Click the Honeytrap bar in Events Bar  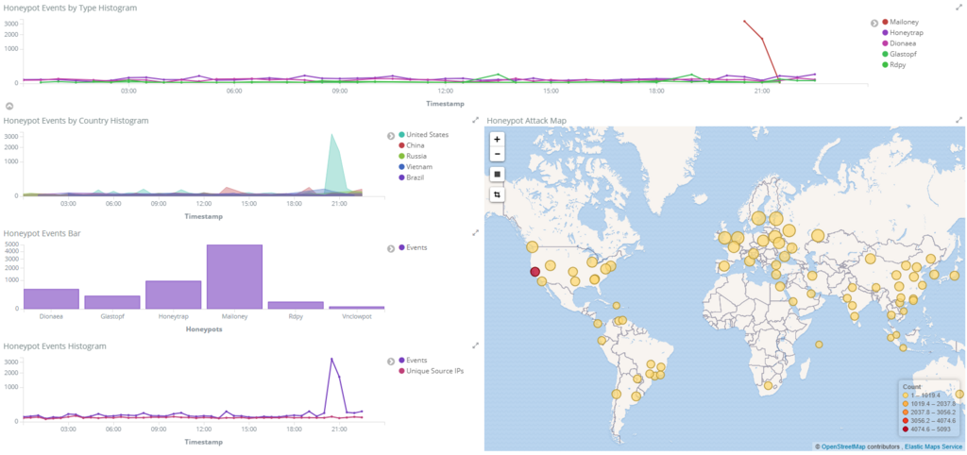[x=174, y=295]
